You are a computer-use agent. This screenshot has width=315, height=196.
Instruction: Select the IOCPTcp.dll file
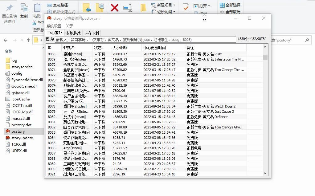coord(19,105)
